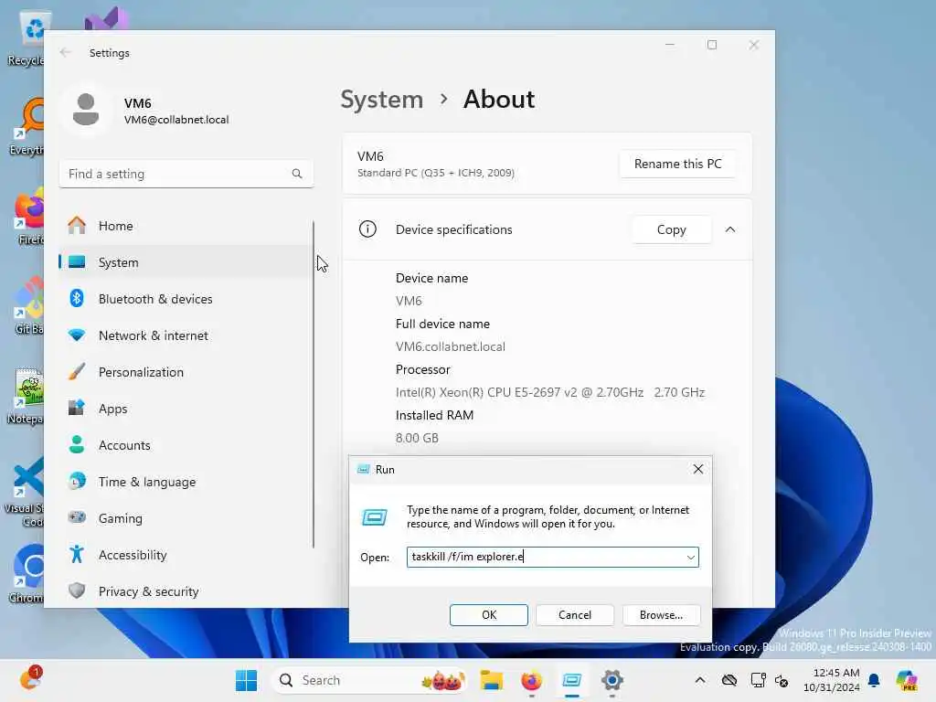Click the Gaming controller icon
The width and height of the screenshot is (936, 702).
point(77,517)
